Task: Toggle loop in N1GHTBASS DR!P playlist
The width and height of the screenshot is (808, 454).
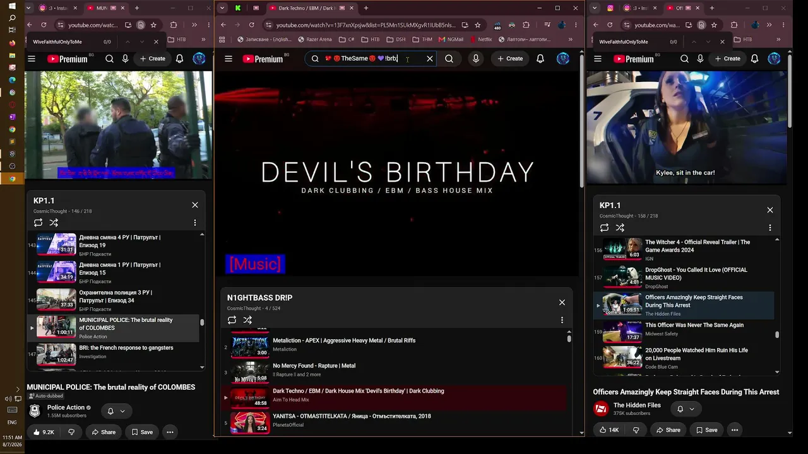Action: (x=232, y=320)
